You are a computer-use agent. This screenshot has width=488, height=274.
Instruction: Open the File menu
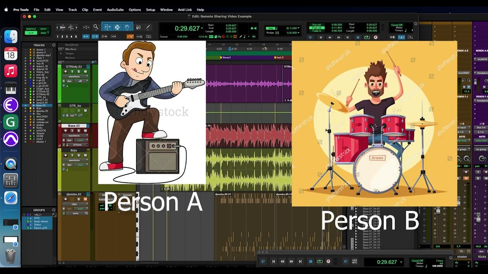tap(36, 10)
